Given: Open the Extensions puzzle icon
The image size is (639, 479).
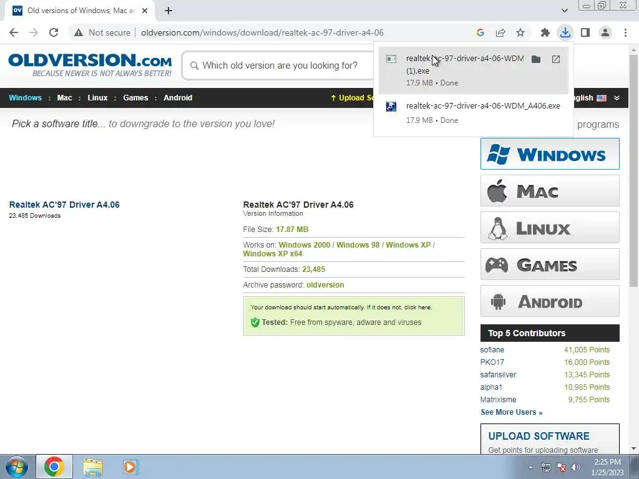Looking at the screenshot, I should tap(545, 32).
